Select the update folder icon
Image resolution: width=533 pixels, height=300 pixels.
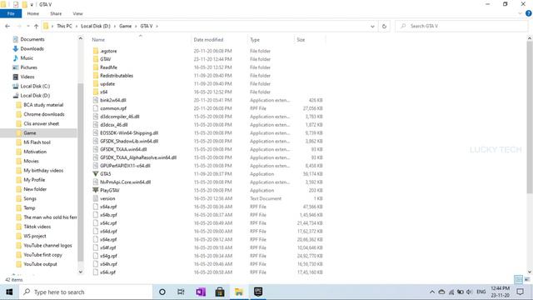tap(96, 83)
